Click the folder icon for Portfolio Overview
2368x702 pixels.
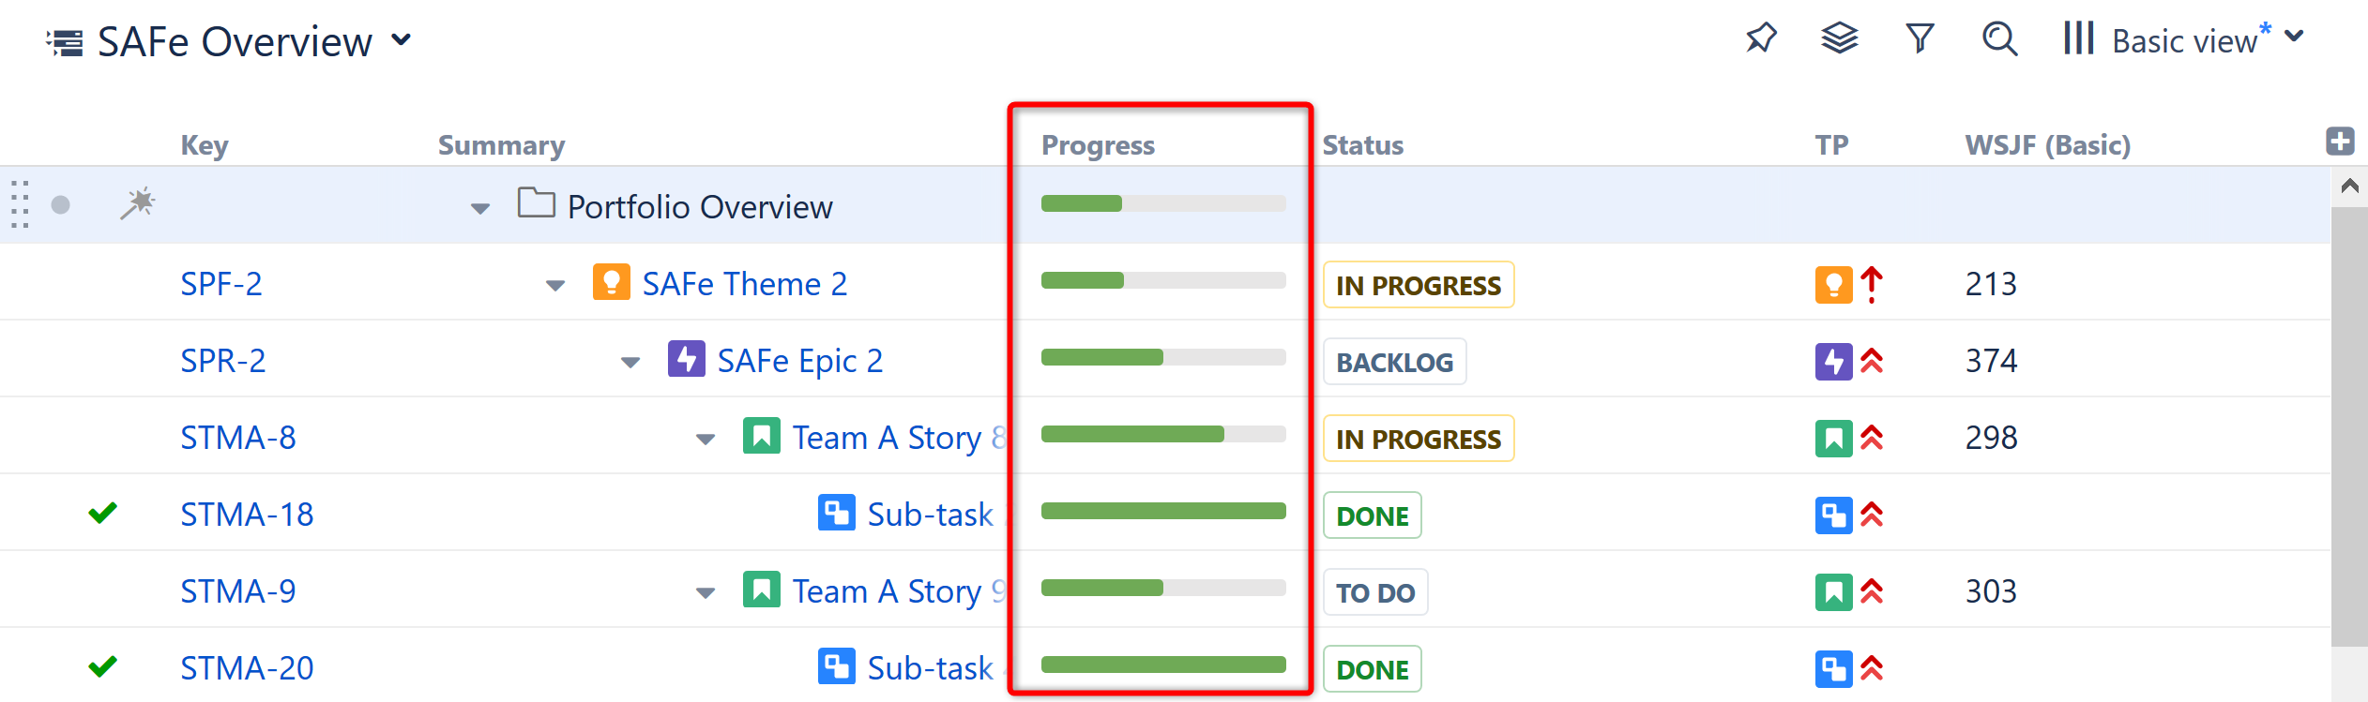[535, 205]
